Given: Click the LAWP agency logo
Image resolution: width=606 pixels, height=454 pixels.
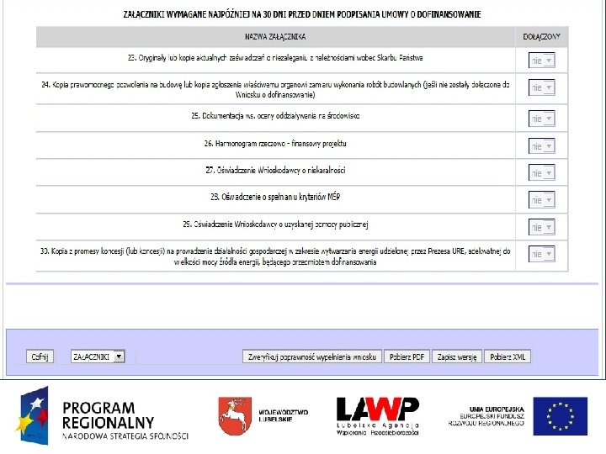Looking at the screenshot, I should pos(378,416).
